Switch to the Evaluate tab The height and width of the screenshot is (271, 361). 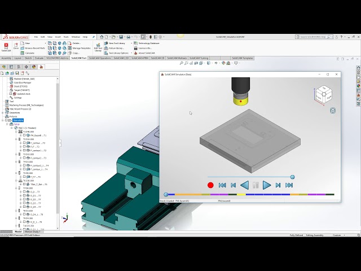click(x=39, y=58)
